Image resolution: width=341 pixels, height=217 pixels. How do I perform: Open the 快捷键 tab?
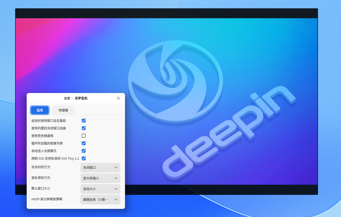pyautogui.click(x=63, y=110)
